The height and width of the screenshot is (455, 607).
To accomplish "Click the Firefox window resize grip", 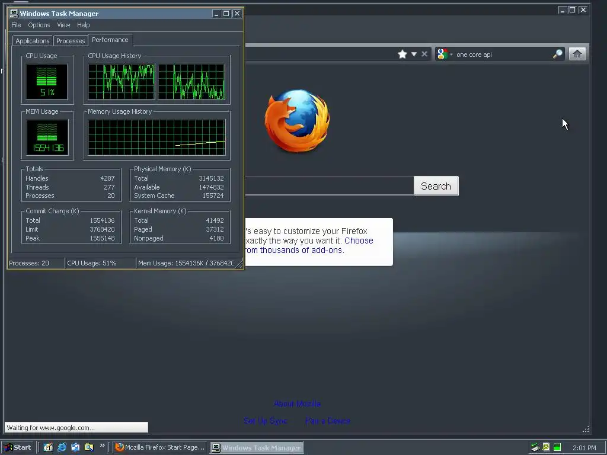I will (x=586, y=429).
